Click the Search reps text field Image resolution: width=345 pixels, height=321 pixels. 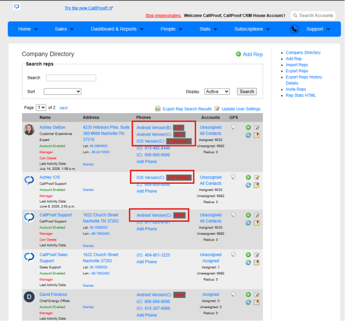(71, 78)
